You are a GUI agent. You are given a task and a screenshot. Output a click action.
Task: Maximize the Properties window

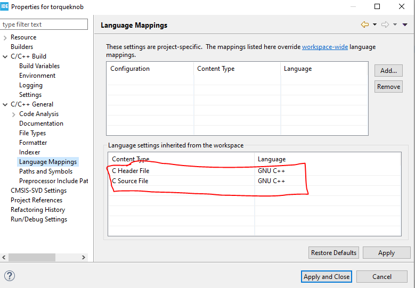(x=377, y=6)
